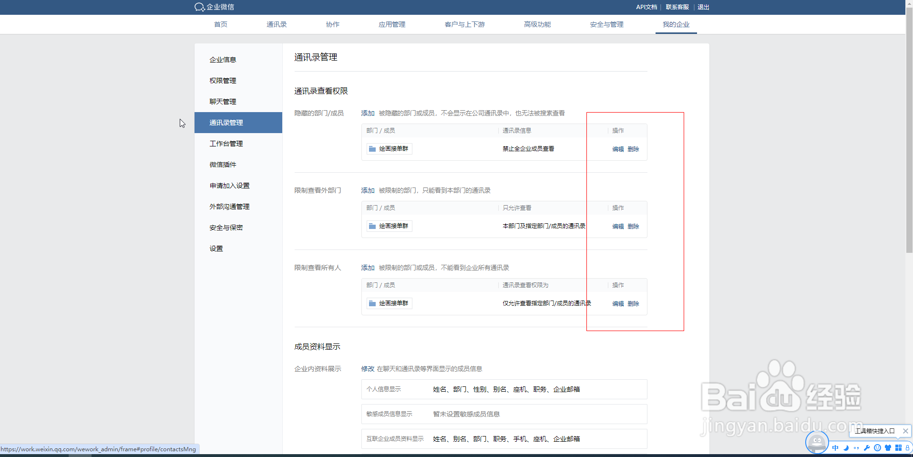Open the wrench tools icon in input toolbar
913x457 pixels.
867,448
